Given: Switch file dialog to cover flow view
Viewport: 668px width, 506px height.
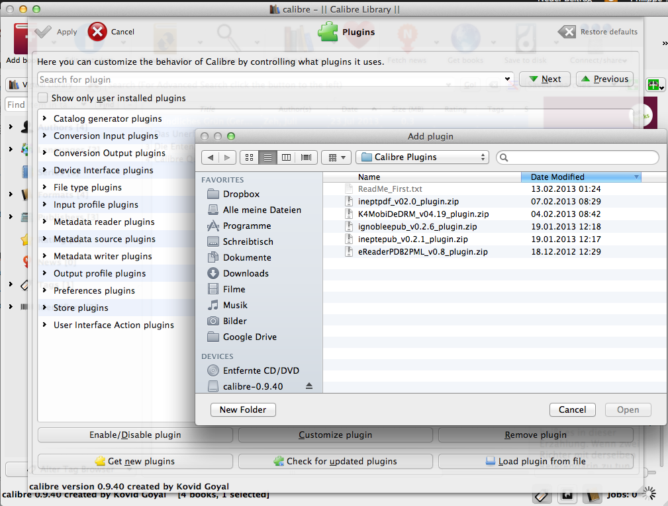Looking at the screenshot, I should click(306, 157).
